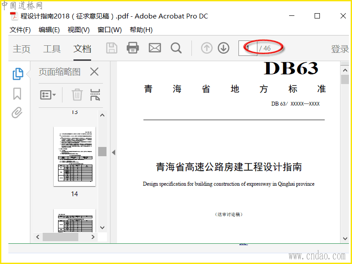The image size is (352, 264).
Task: Click the DB63 heading in document
Action: 291,69
